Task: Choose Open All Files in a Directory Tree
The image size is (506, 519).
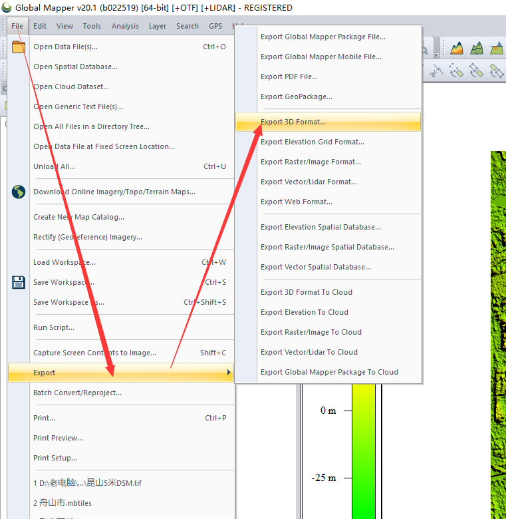Action: pos(121,126)
